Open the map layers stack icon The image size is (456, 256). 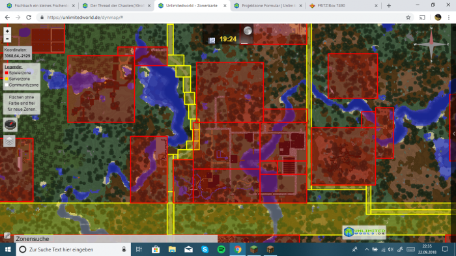[9, 141]
